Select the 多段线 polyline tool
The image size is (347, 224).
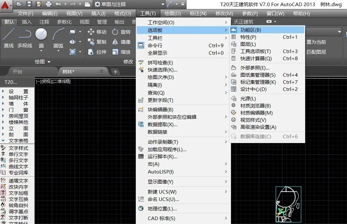pos(25,38)
